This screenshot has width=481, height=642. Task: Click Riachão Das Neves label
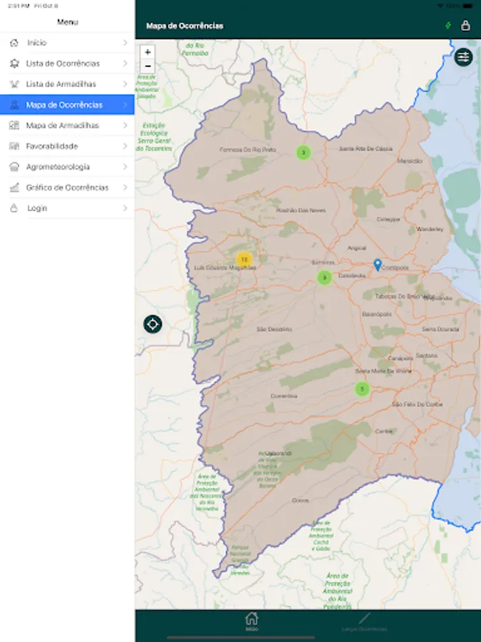point(301,210)
